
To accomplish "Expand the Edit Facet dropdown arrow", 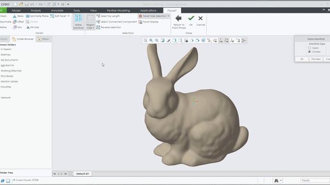I will point(69,16).
